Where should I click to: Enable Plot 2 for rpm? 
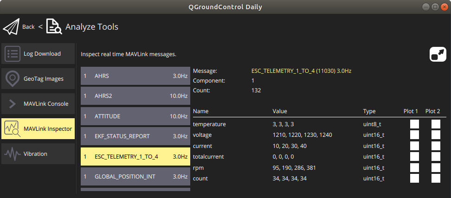(x=436, y=167)
